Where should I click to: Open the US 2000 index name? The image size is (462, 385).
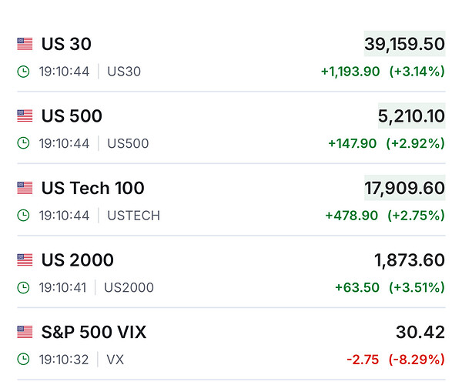tap(78, 260)
